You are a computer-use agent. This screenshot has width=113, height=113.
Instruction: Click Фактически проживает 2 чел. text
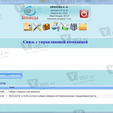click(x=59, y=19)
